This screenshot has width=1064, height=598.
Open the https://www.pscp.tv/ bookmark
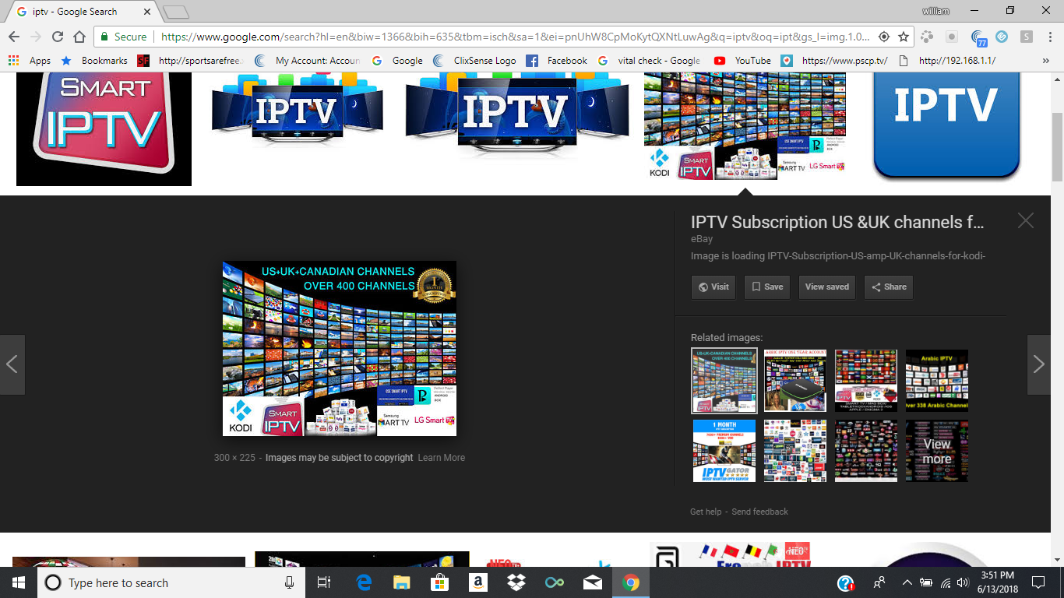pos(833,61)
